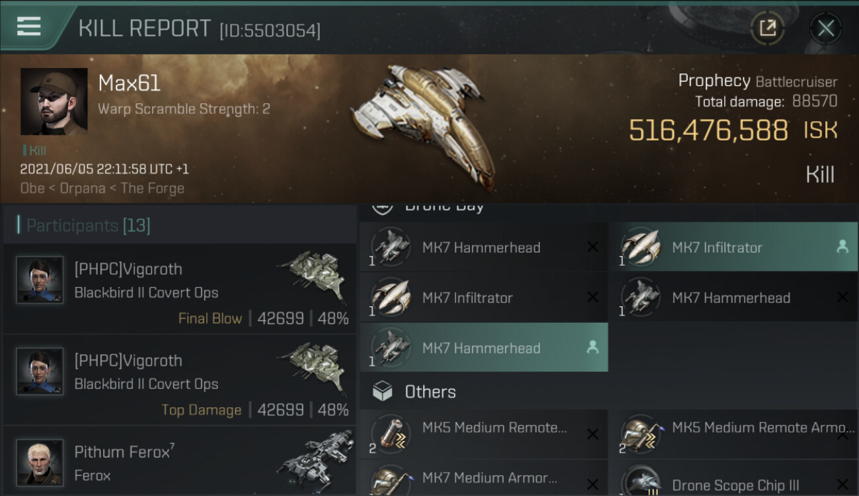Click the Top Damage Blackbird II ship icon
Viewport: 859px width, 496px height.
coord(312,370)
